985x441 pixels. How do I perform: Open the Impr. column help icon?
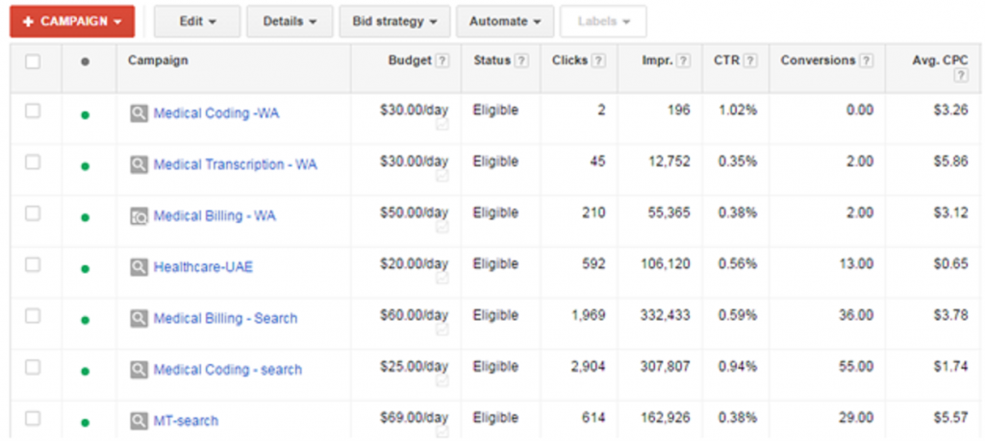(684, 61)
